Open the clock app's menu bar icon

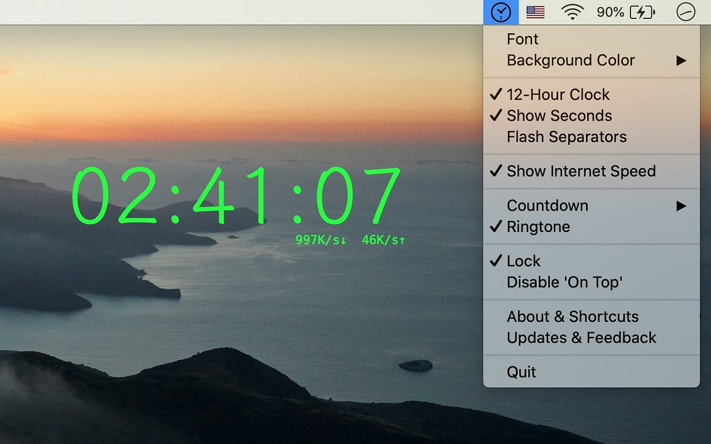tap(501, 11)
